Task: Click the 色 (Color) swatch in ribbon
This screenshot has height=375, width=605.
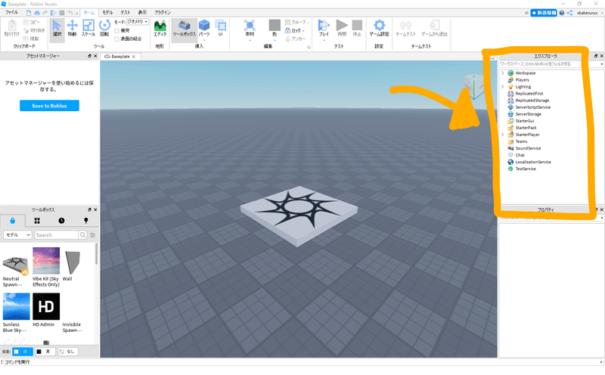Action: [x=275, y=28]
